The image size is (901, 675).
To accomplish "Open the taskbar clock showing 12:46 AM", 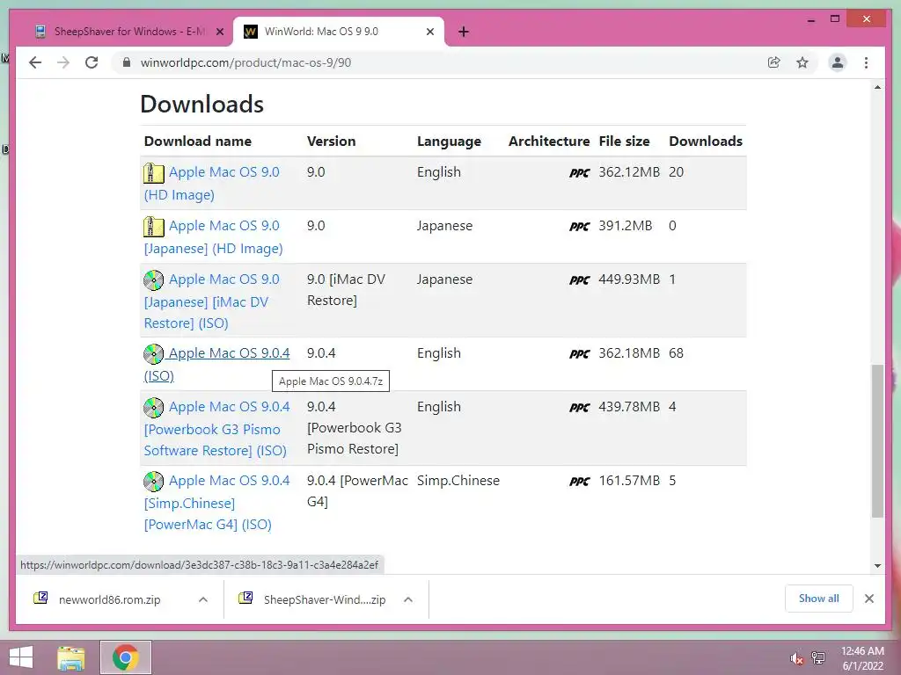I will point(862,658).
